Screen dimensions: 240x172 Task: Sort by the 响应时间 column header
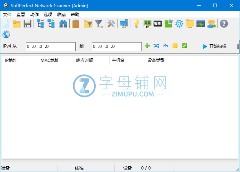(91, 60)
